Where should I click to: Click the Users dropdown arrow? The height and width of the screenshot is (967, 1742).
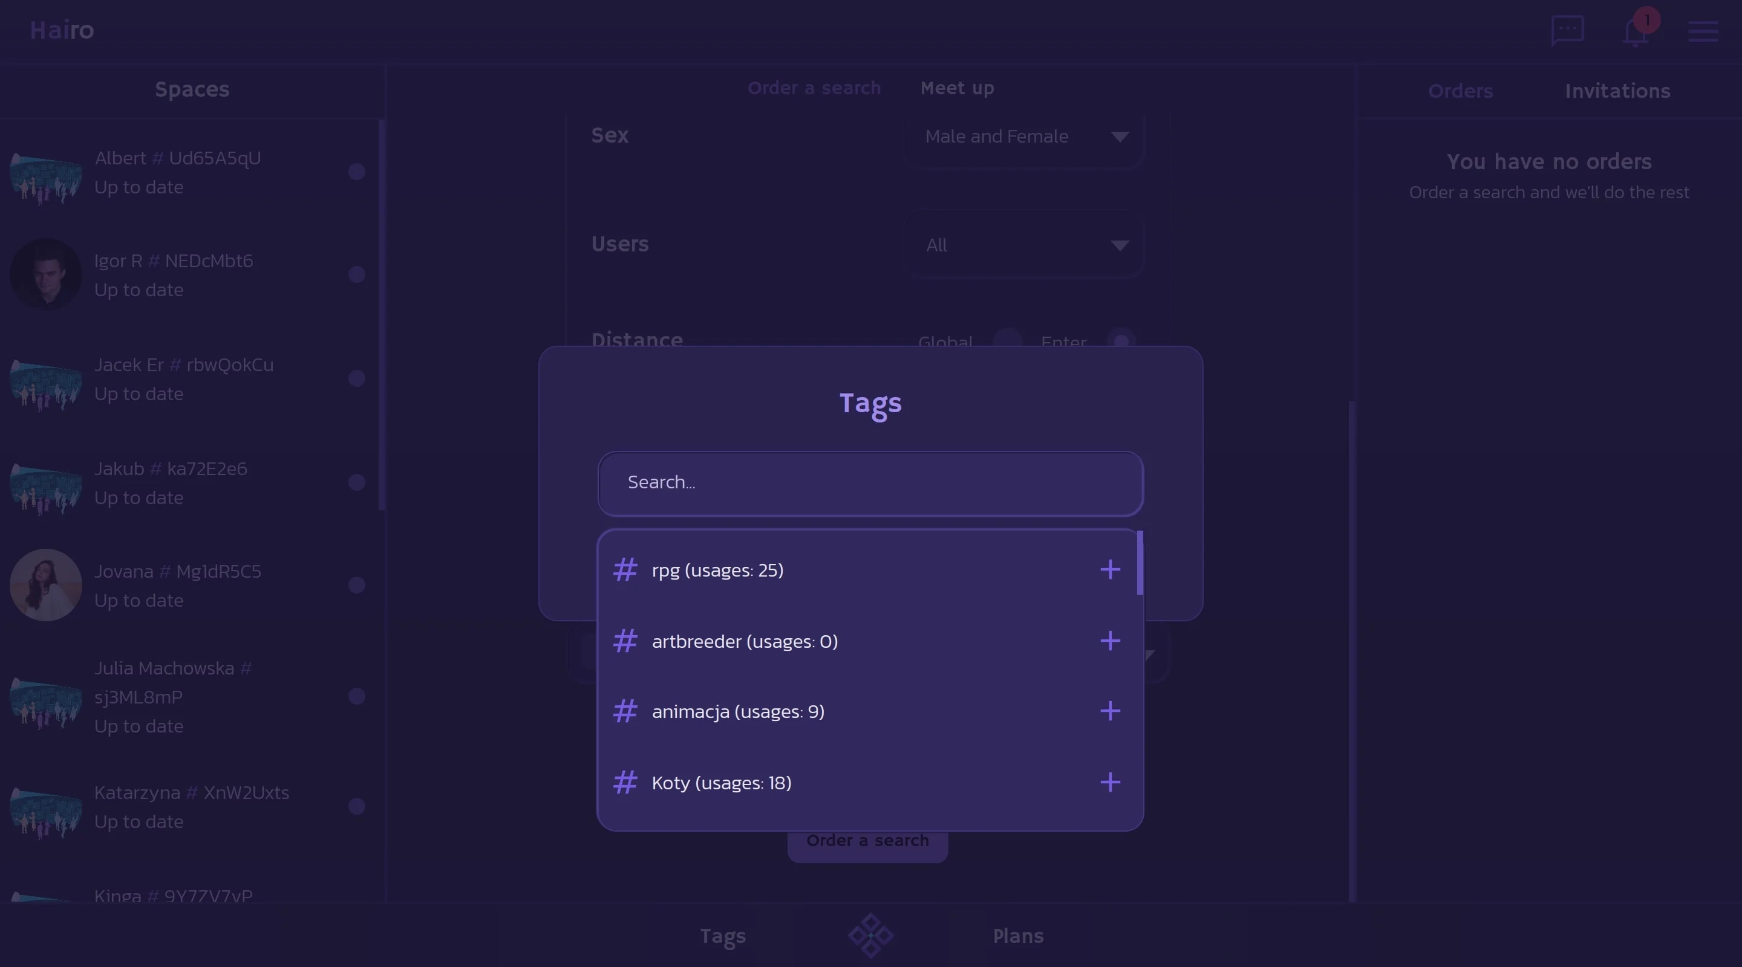[1120, 245]
